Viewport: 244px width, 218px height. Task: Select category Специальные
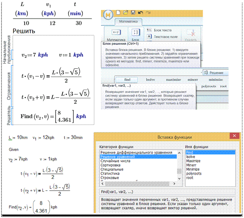138,169
